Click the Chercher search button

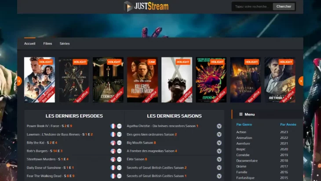[284, 7]
